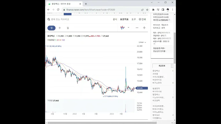Go back with the browser back arrow
The image size is (221, 124).
pos(48,10)
